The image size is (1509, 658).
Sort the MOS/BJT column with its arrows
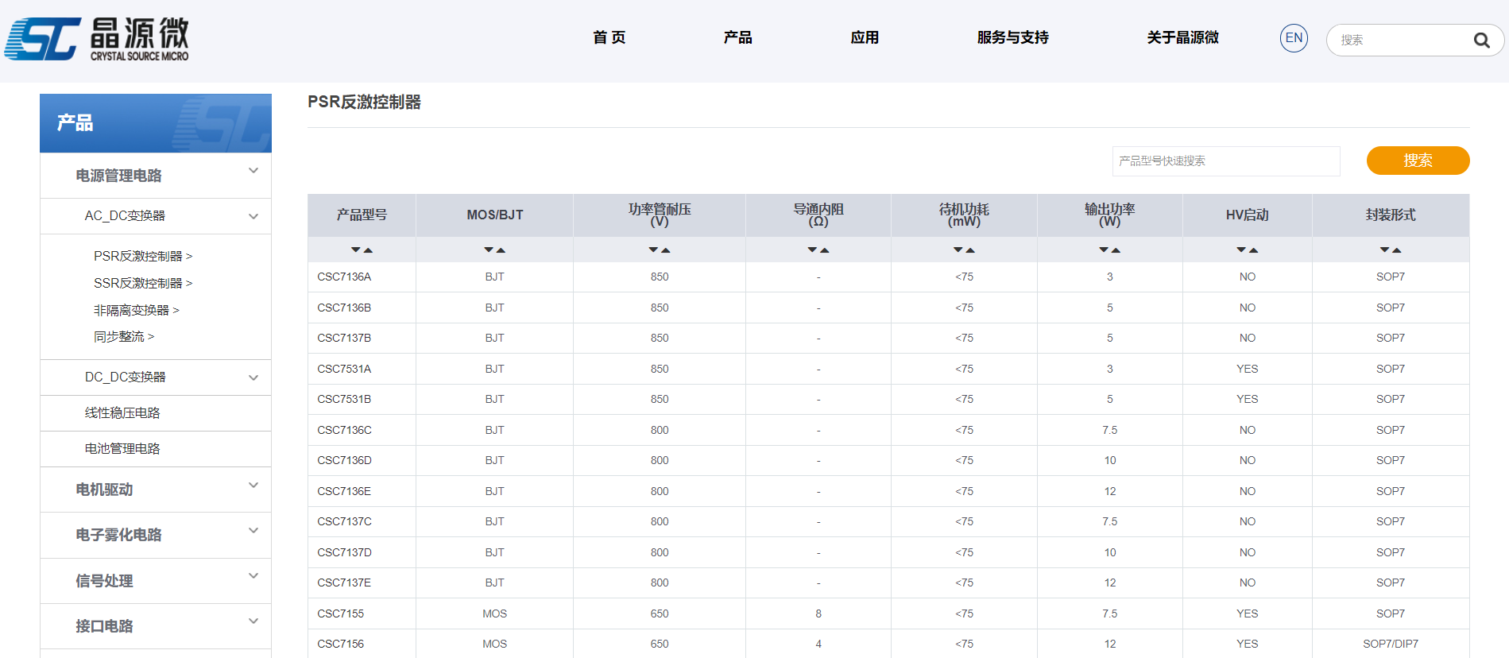tap(494, 250)
